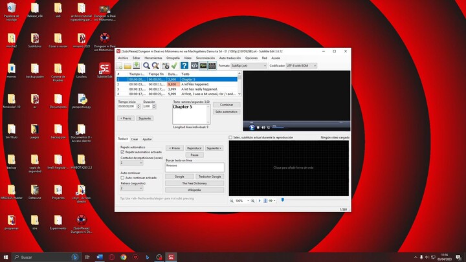Switch to the Ajustar tab
Screen dimensions: 466x262
coord(147,139)
